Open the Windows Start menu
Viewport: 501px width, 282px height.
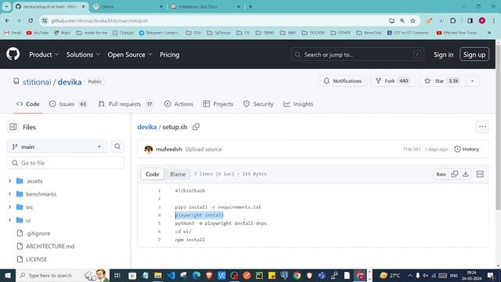[x=8, y=275]
